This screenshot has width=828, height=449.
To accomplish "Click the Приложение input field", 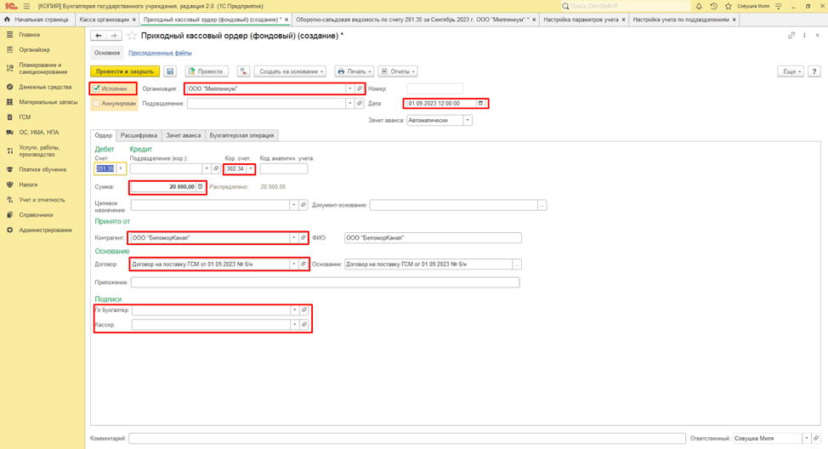I will (326, 282).
